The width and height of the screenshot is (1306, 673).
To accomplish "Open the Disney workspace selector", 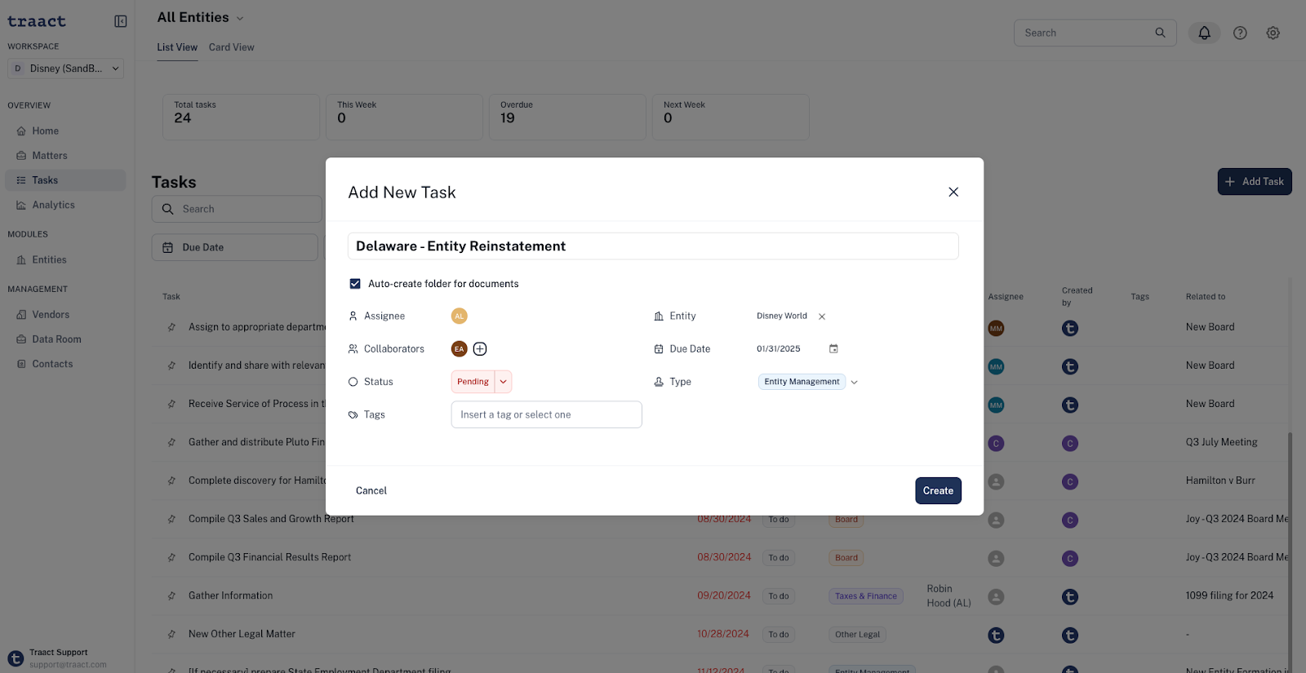I will [x=65, y=69].
